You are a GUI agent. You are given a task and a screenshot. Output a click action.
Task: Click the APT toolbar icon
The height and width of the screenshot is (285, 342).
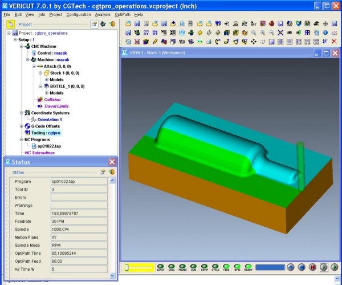coord(254,23)
